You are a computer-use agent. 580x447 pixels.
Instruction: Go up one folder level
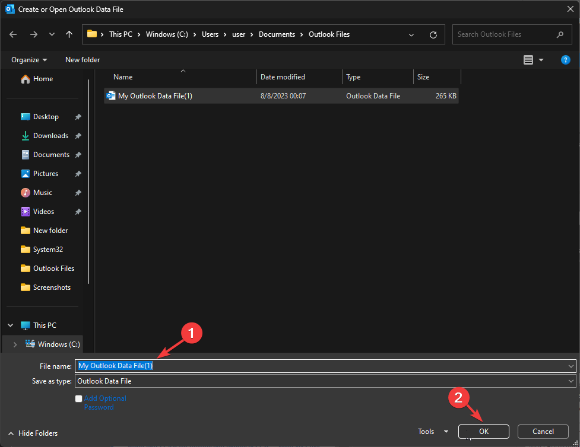69,34
